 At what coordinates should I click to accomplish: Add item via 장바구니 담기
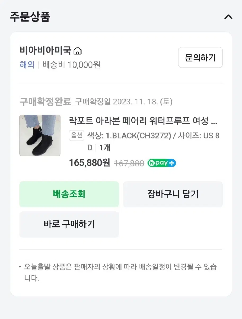(173, 194)
